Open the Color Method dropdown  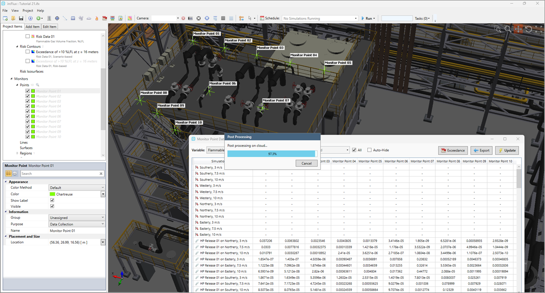click(77, 187)
